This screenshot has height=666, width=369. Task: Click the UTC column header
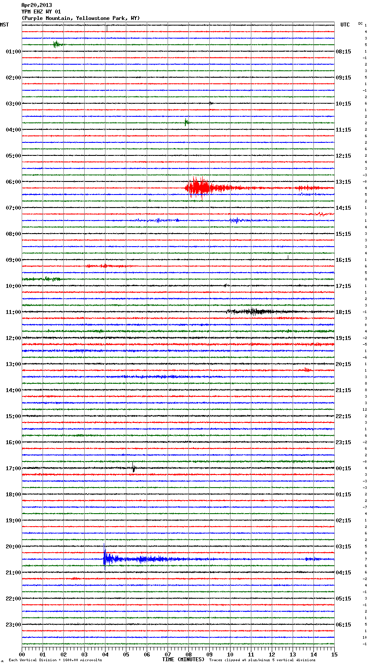(345, 25)
